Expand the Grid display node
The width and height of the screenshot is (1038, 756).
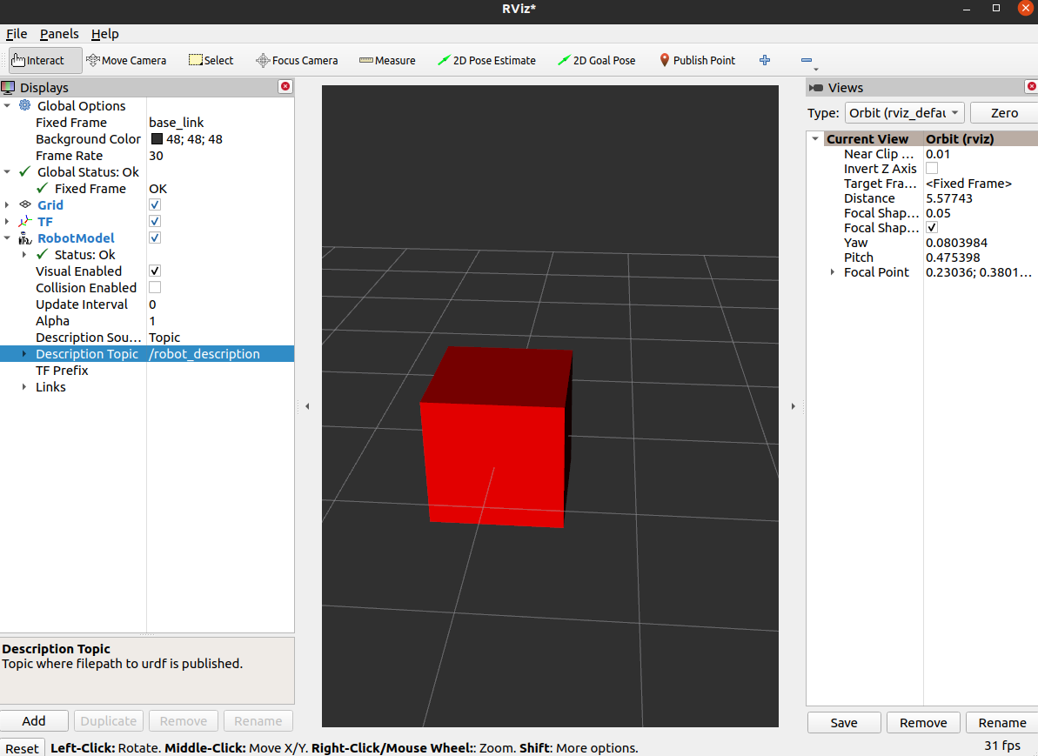tap(7, 204)
